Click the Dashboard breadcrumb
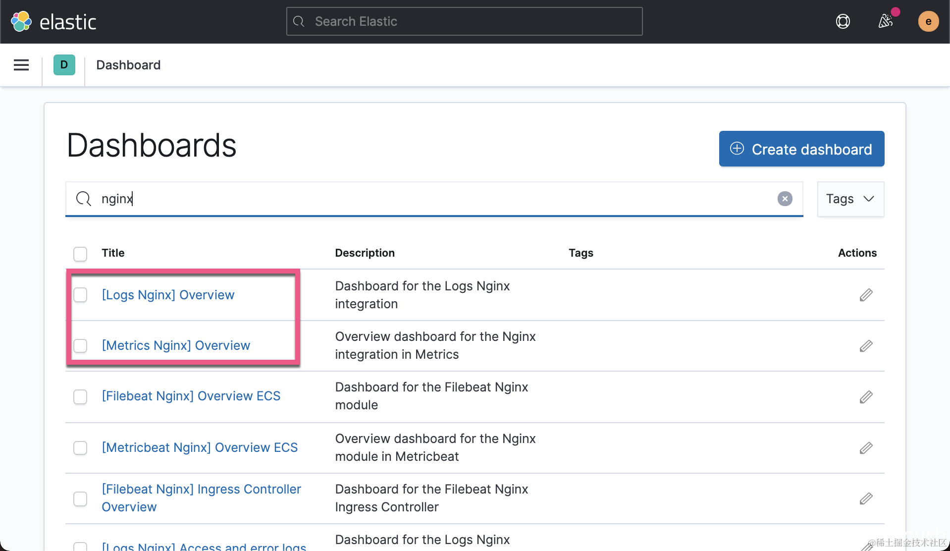The width and height of the screenshot is (950, 551). [128, 65]
